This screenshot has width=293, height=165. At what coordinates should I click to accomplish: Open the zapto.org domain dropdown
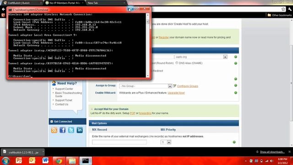point(225,57)
